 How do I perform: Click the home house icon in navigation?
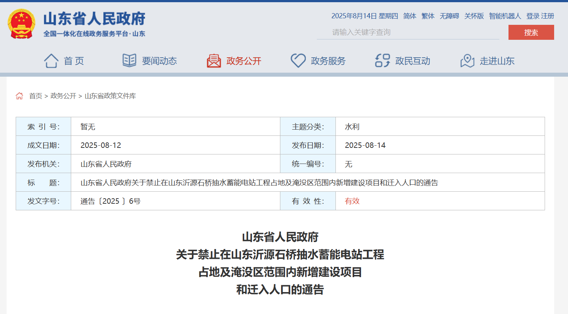point(51,61)
